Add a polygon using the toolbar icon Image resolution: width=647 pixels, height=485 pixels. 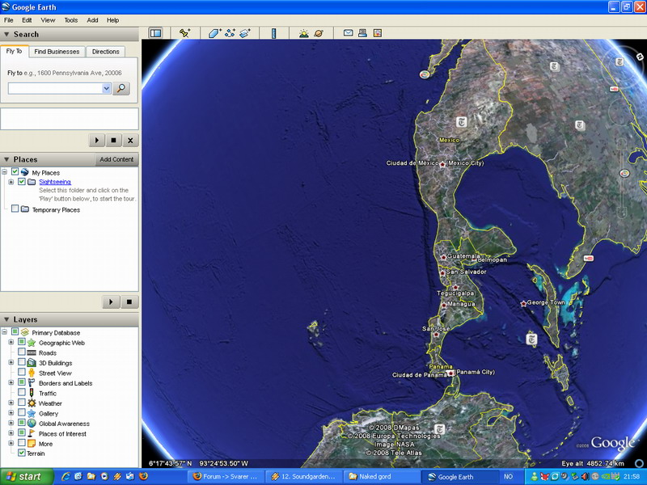pyautogui.click(x=214, y=33)
